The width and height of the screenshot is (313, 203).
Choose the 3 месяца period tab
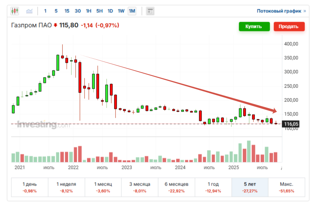pos(140,187)
